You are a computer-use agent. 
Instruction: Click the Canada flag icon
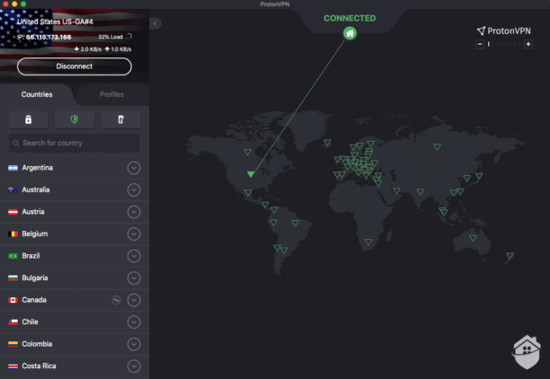pos(13,300)
